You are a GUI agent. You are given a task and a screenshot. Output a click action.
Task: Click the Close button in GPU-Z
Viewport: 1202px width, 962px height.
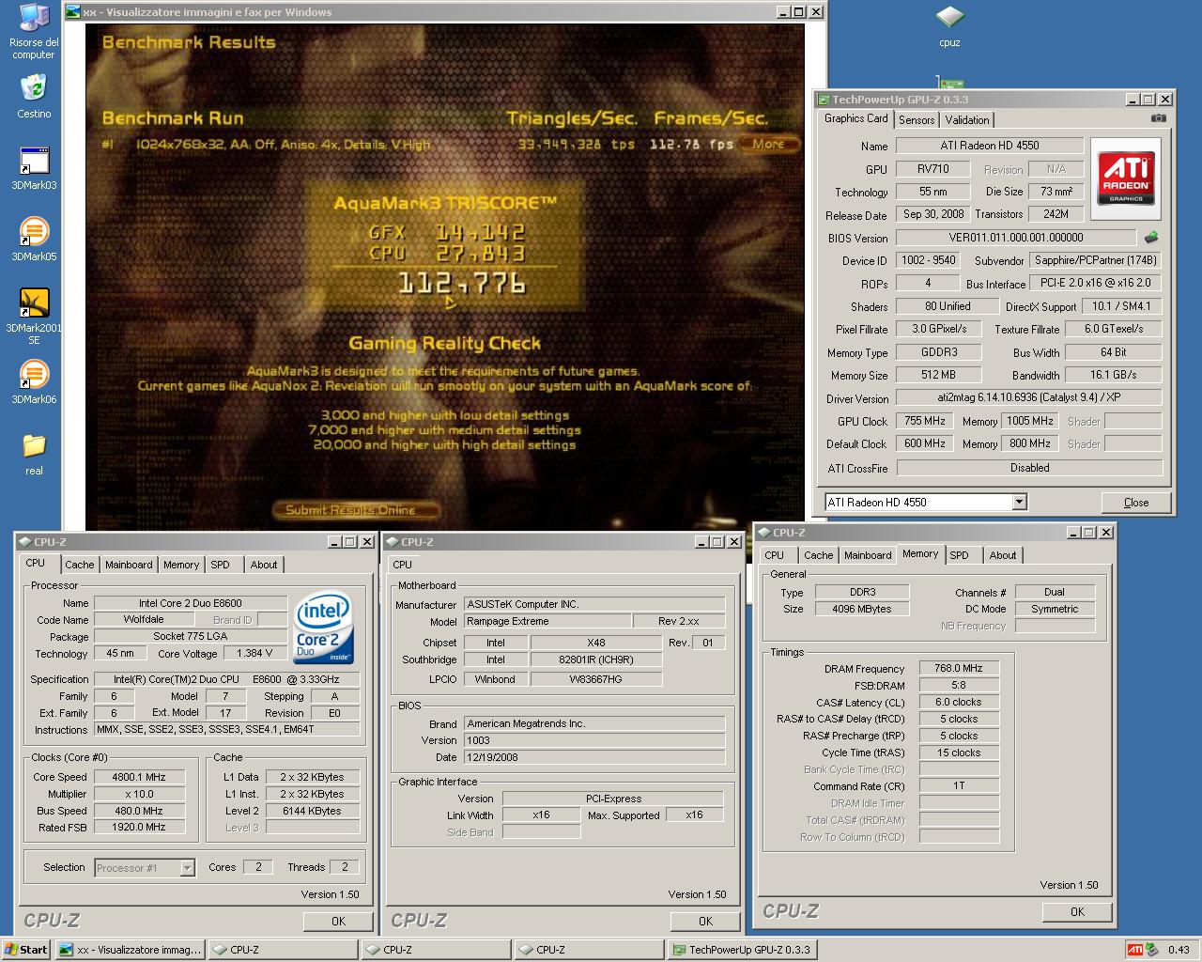click(x=1135, y=503)
